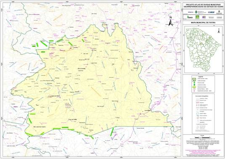Click the main map north arrow

click(170, 21)
